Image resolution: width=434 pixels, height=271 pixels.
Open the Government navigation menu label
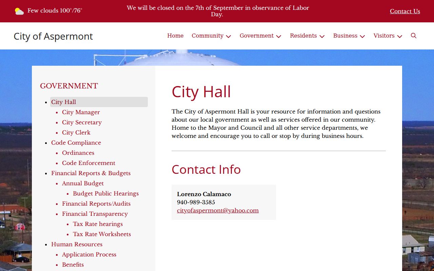pyautogui.click(x=257, y=36)
